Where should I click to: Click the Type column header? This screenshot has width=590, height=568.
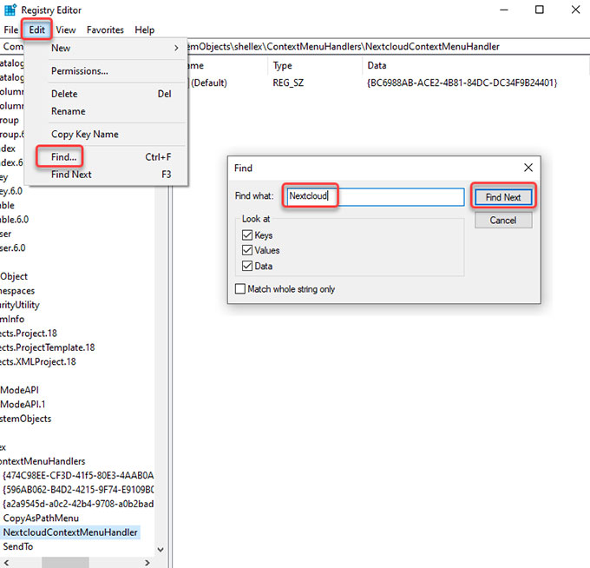click(x=315, y=65)
